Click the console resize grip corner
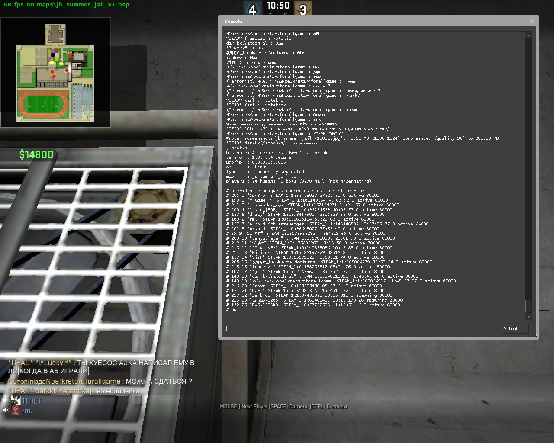554x443 pixels. (x=536, y=336)
